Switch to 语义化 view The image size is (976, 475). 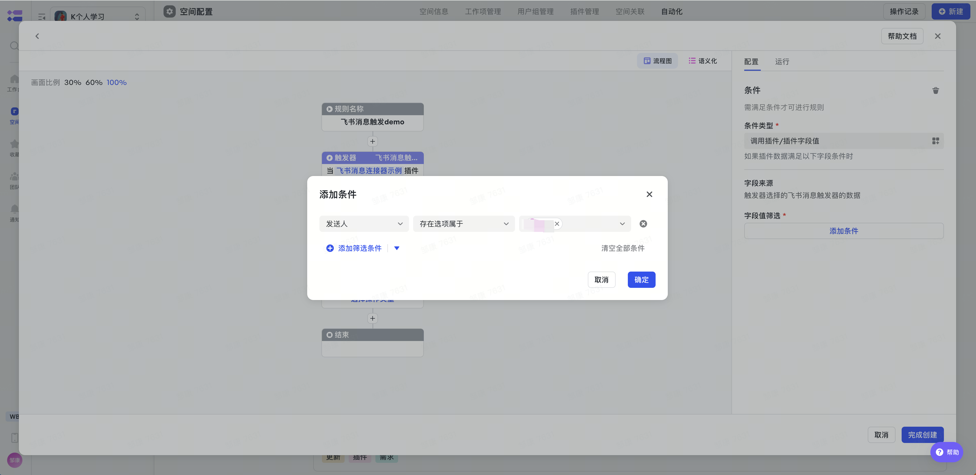[x=703, y=61]
